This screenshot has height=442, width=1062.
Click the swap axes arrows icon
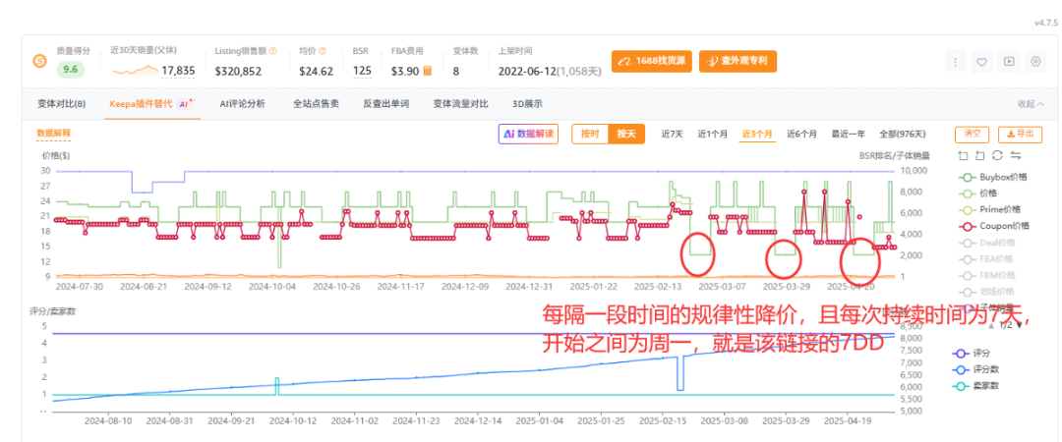click(1015, 155)
